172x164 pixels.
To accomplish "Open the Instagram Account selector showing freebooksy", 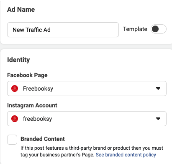I will (87, 119).
